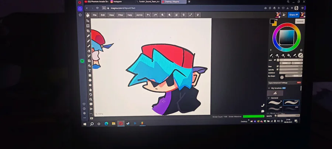Toggle pen pressure for opacity
332x149 pixels.
[x=277, y=70]
